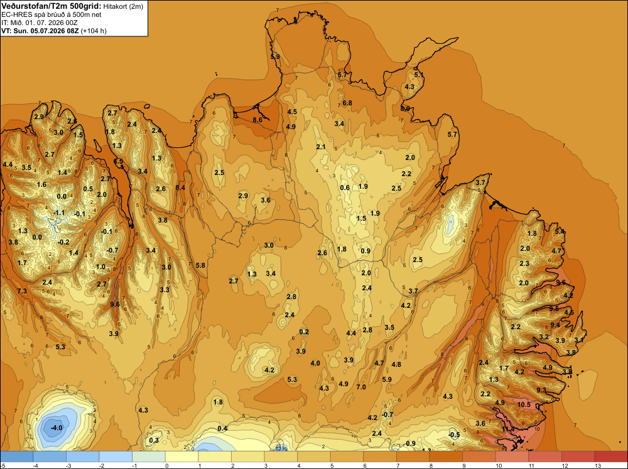
Task: Click the '-1.1' temperature value on the map
Action: pos(59,213)
